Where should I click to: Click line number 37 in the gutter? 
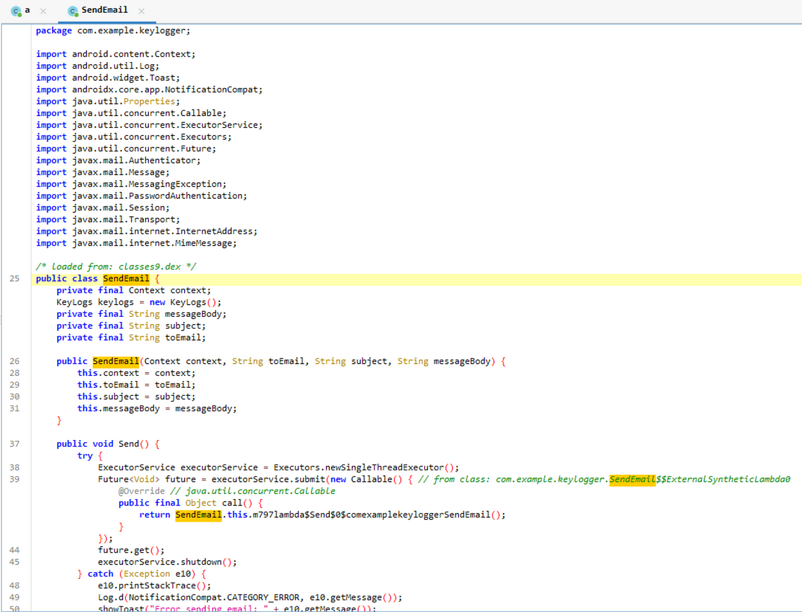(15, 444)
